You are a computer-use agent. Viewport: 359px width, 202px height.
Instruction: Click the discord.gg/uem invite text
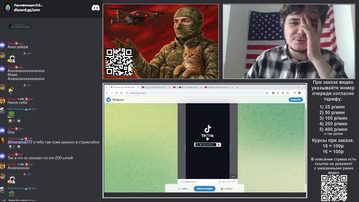27,10
